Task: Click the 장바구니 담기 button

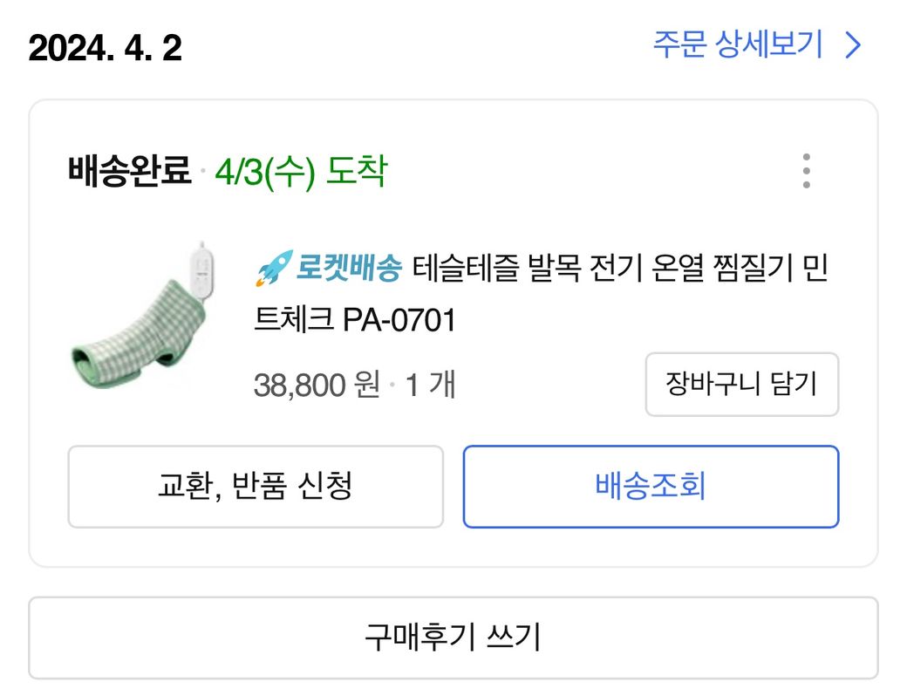Action: pos(741,385)
